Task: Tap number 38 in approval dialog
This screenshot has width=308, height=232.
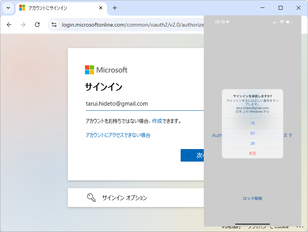Action: (252, 143)
